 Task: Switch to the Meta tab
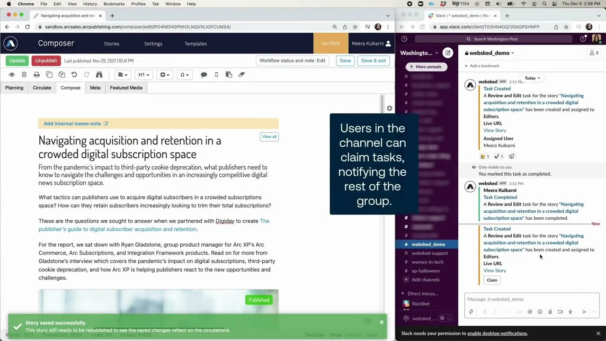coord(95,88)
